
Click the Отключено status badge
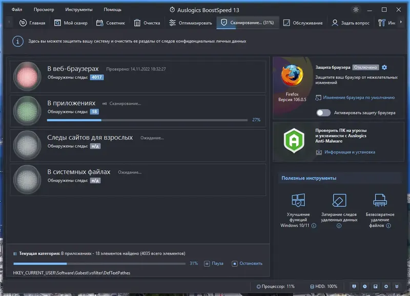click(x=365, y=67)
